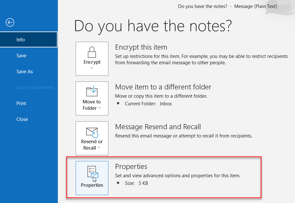Screen dimensions: 295x203
Task: Select Print in the left menu
Action: pyautogui.click(x=21, y=103)
